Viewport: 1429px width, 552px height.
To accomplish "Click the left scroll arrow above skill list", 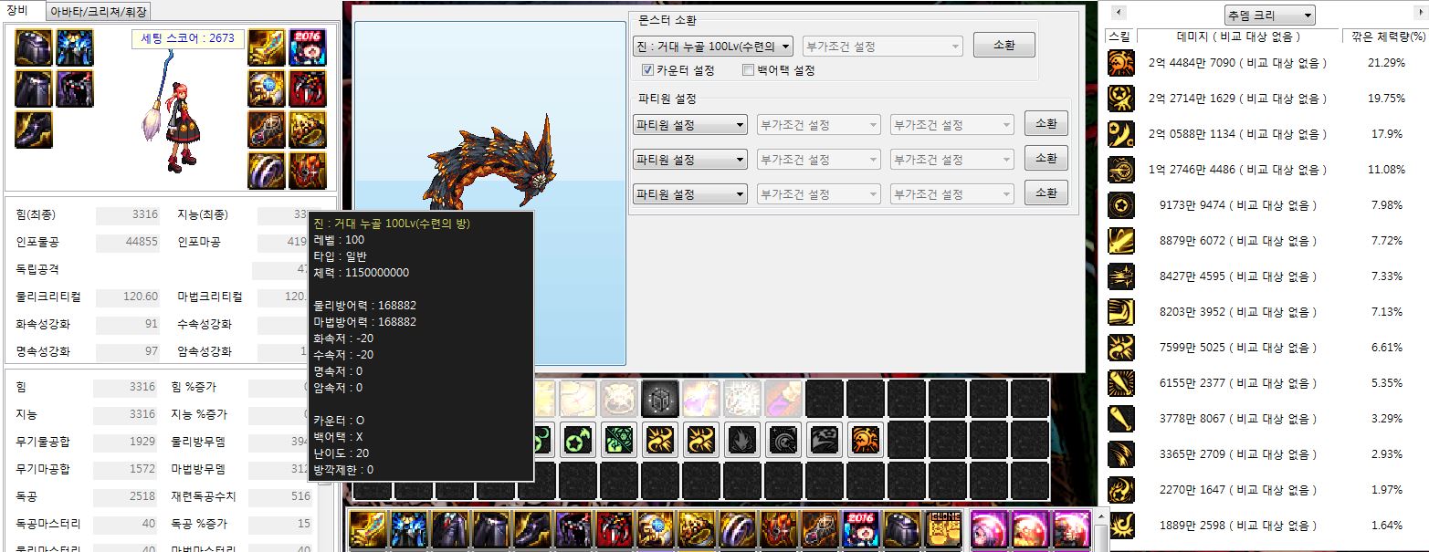I will click(x=1120, y=13).
